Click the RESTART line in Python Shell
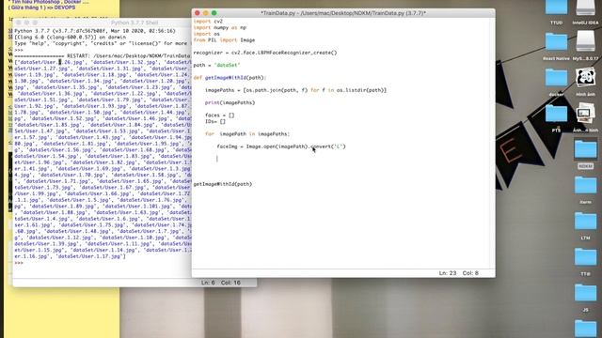Viewport: 602px width, 338px height. (103, 56)
